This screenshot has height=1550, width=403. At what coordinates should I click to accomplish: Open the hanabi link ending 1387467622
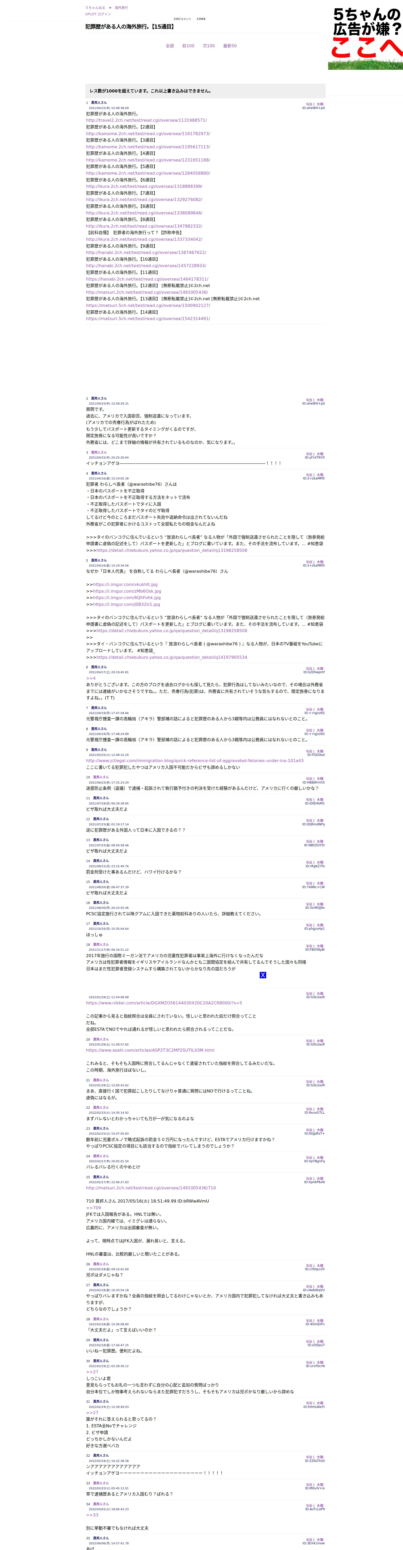click(146, 253)
